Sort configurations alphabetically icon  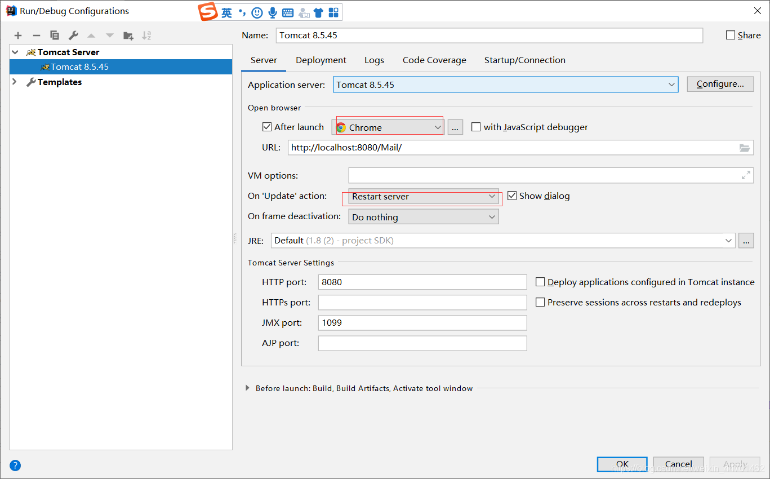[146, 36]
